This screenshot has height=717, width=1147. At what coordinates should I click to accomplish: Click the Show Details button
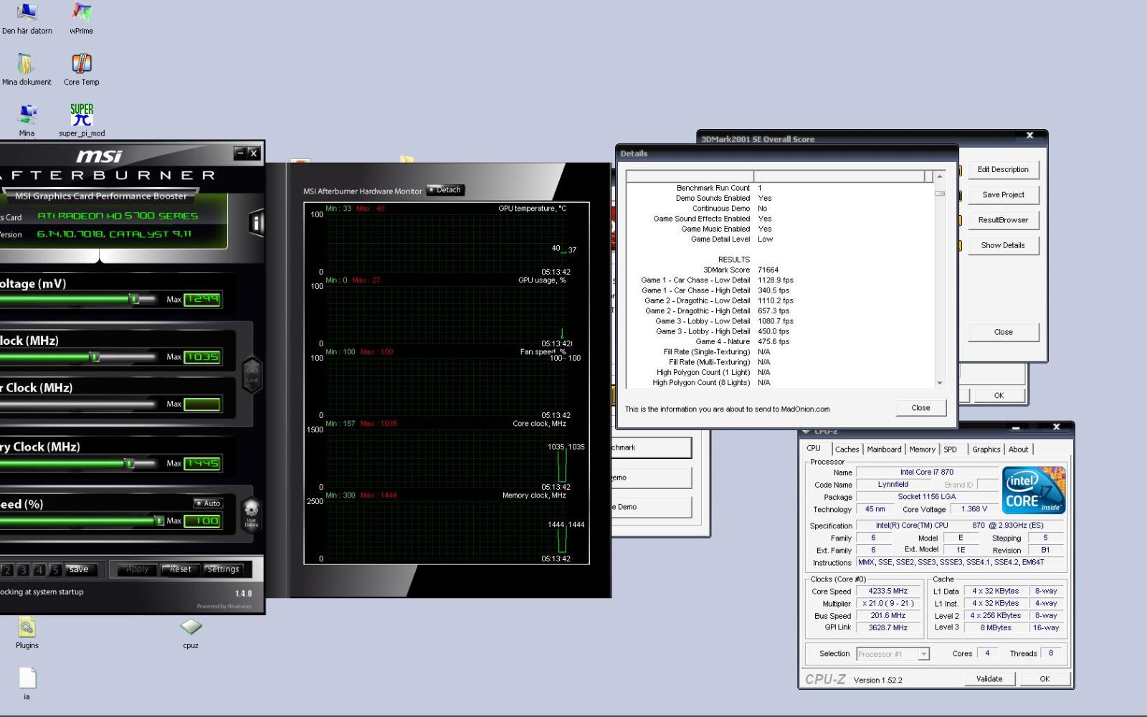click(1003, 245)
